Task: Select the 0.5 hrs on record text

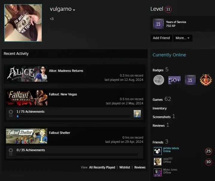Action: [x=132, y=99]
